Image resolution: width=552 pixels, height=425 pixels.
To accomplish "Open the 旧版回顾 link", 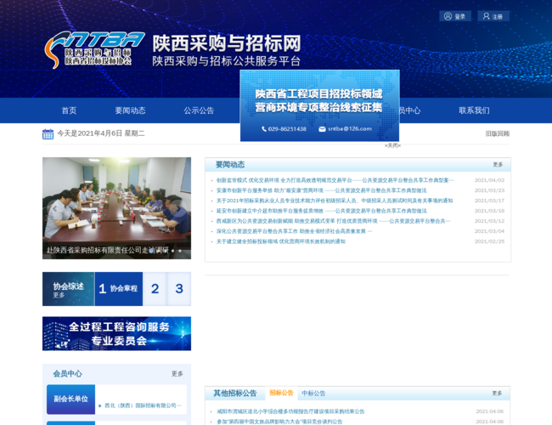I will point(497,133).
